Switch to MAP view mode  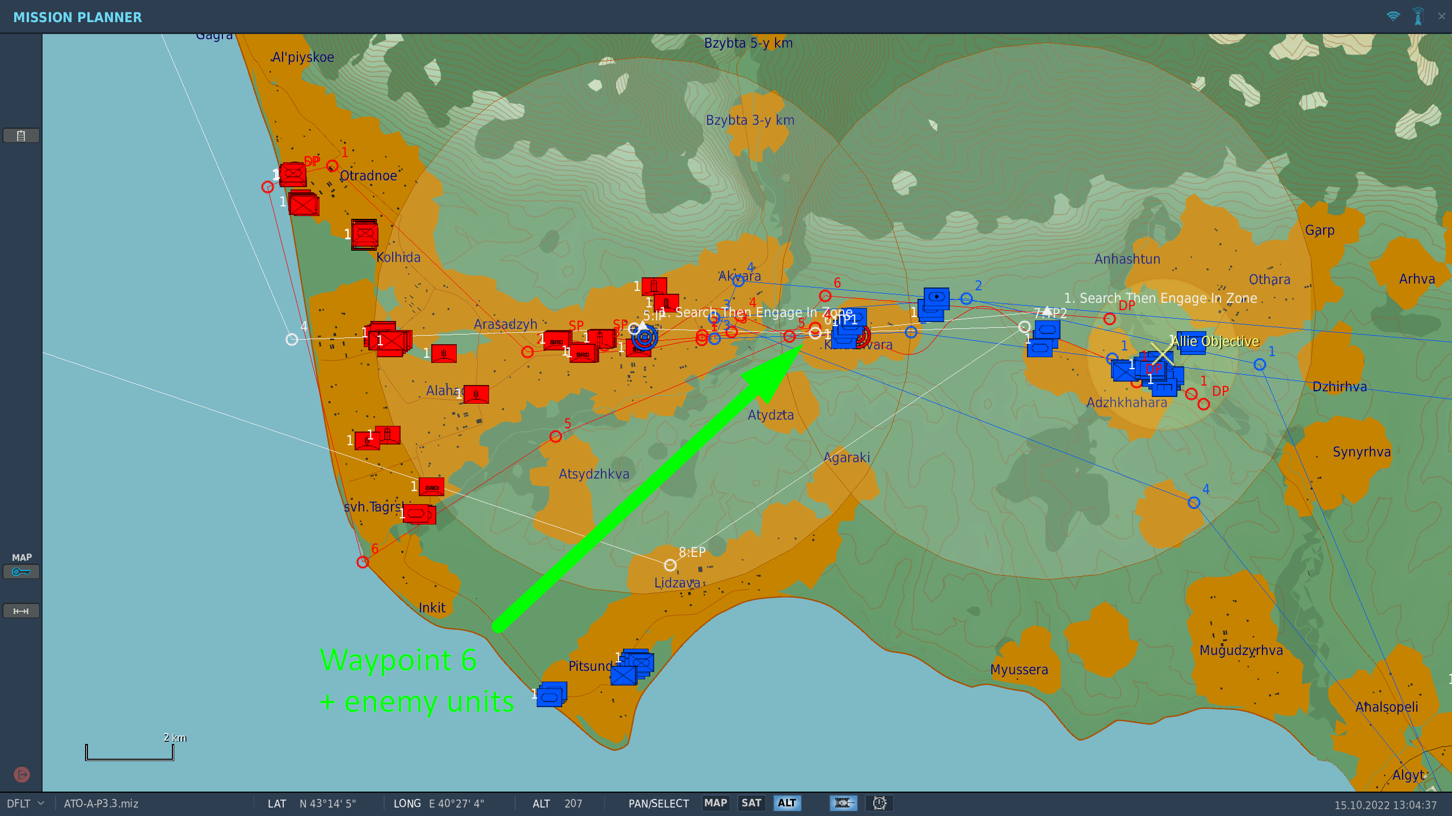pos(715,803)
